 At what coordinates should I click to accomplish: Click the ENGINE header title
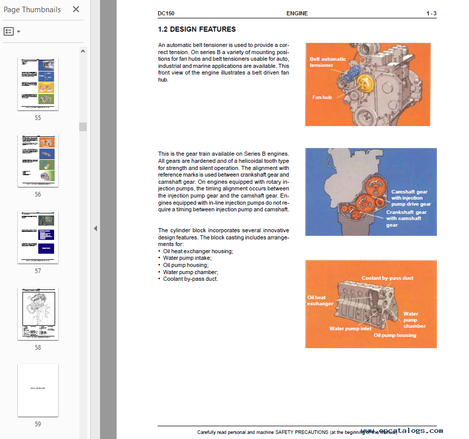click(297, 13)
